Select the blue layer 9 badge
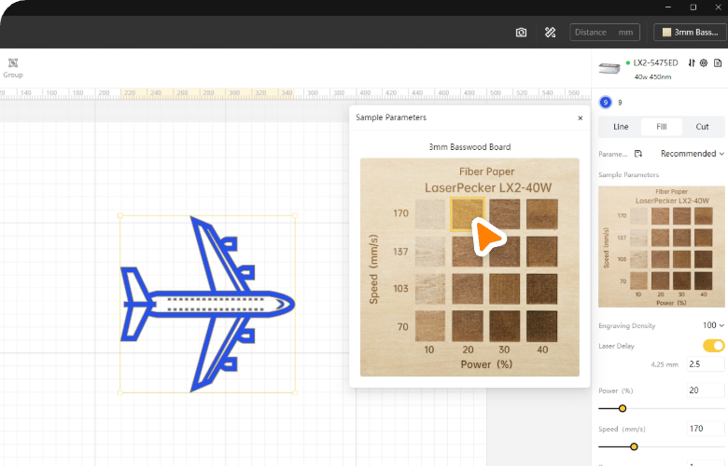The width and height of the screenshot is (728, 466). click(x=606, y=103)
